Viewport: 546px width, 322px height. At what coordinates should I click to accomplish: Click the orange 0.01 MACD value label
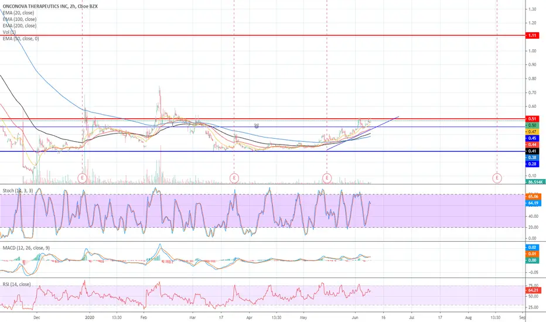(x=532, y=254)
